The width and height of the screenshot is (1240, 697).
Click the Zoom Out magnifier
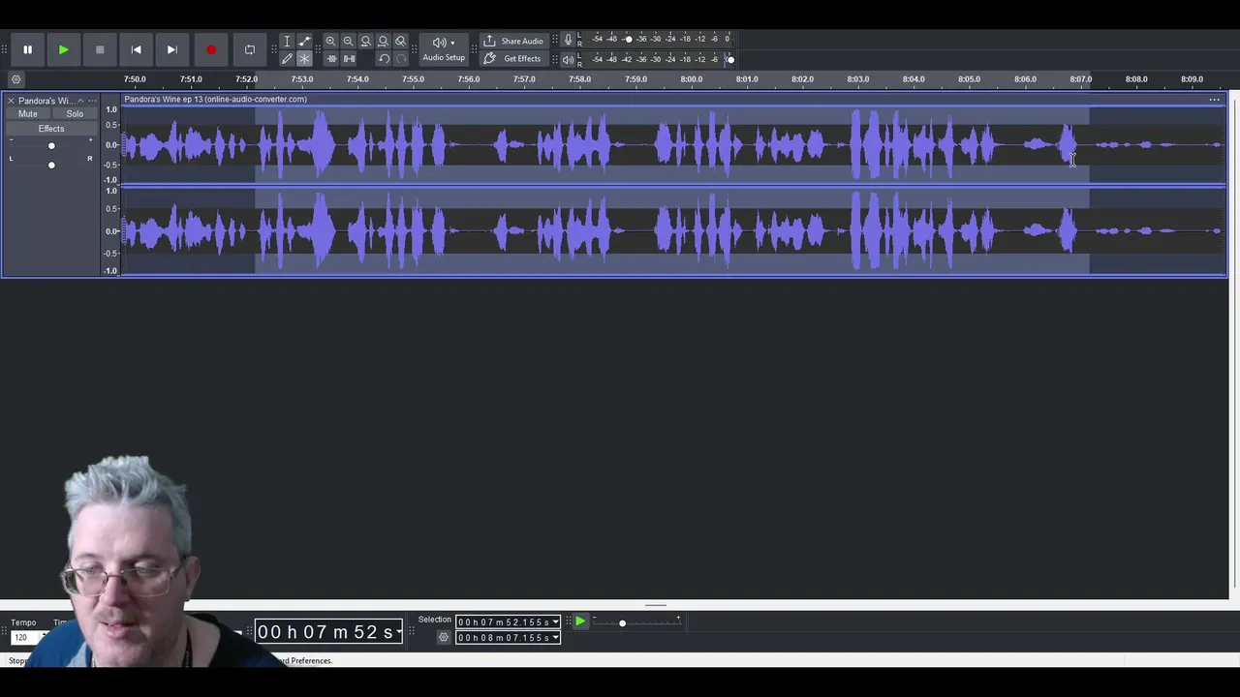348,42
